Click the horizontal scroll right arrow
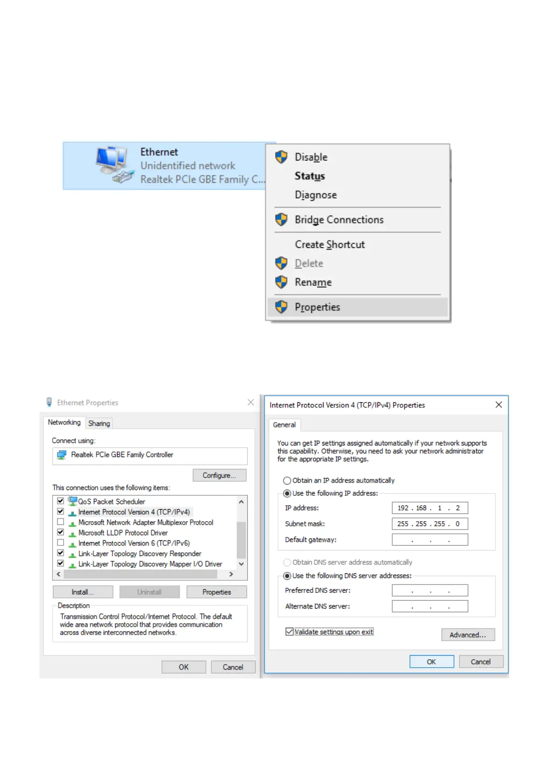 click(x=231, y=574)
